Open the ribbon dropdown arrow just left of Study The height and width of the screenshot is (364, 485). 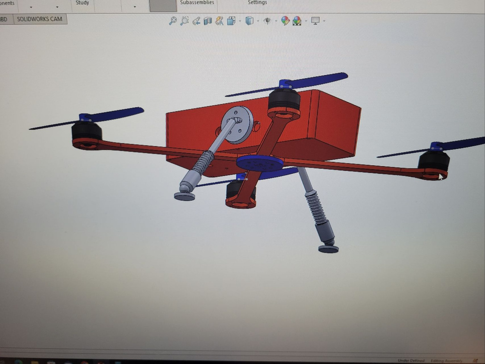coord(57,7)
